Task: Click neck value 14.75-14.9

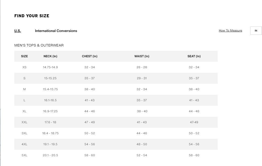Action: click(x=50, y=67)
